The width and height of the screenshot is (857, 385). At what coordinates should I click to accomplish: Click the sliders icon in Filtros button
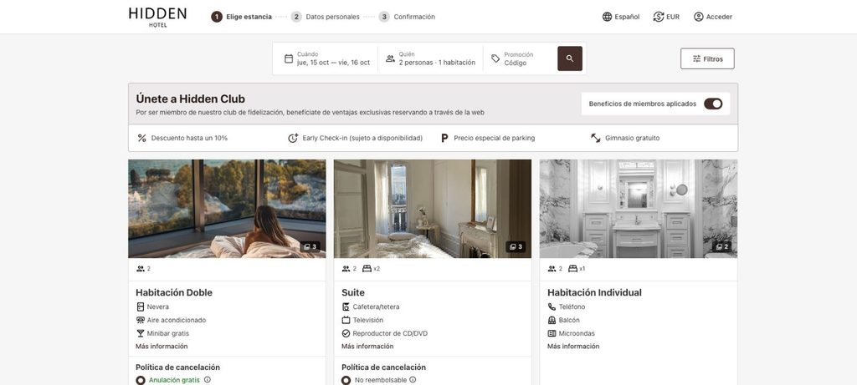(696, 59)
